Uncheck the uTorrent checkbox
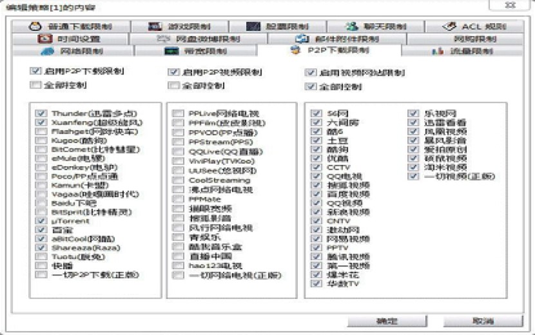The height and width of the screenshot is (335, 535). pos(41,221)
